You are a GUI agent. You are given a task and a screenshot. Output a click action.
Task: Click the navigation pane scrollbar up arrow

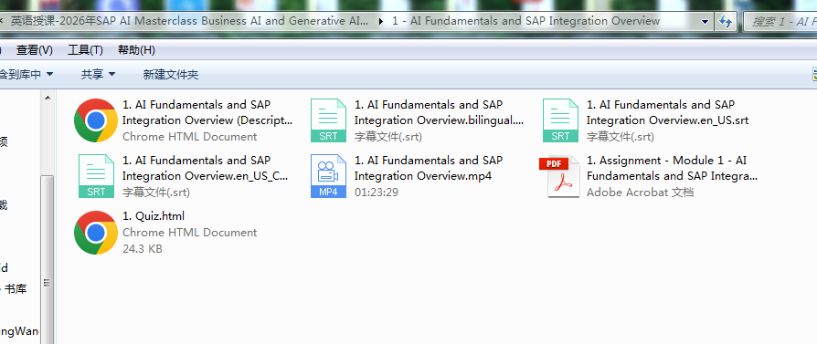pos(48,98)
